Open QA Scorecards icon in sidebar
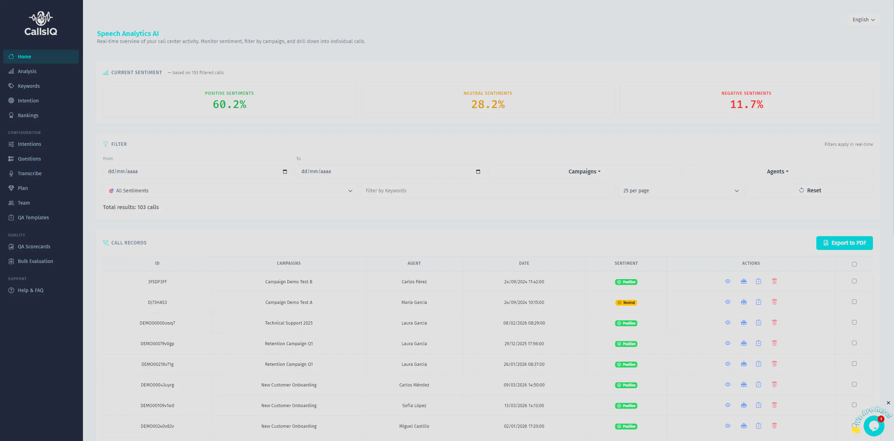The width and height of the screenshot is (894, 441). [x=11, y=247]
